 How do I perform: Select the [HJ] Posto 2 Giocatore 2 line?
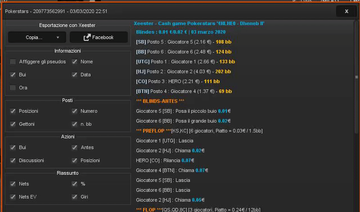(x=184, y=71)
